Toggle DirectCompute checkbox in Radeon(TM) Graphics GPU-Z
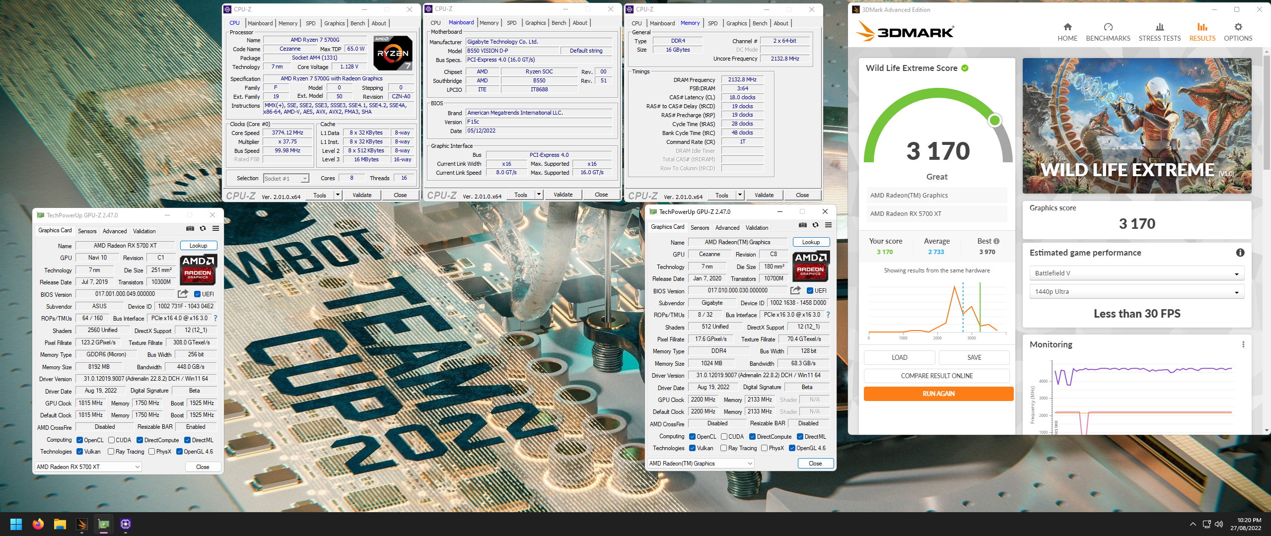 752,437
